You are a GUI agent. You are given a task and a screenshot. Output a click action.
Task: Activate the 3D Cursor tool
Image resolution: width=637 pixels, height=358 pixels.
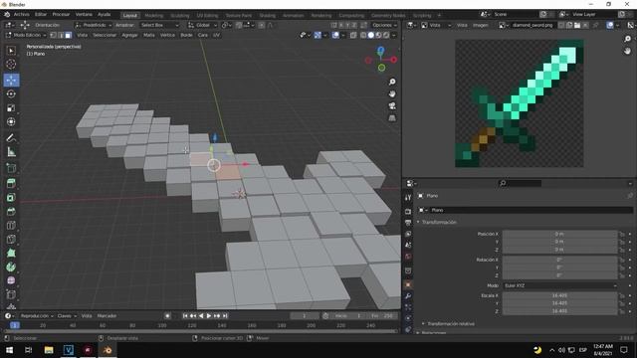point(11,64)
